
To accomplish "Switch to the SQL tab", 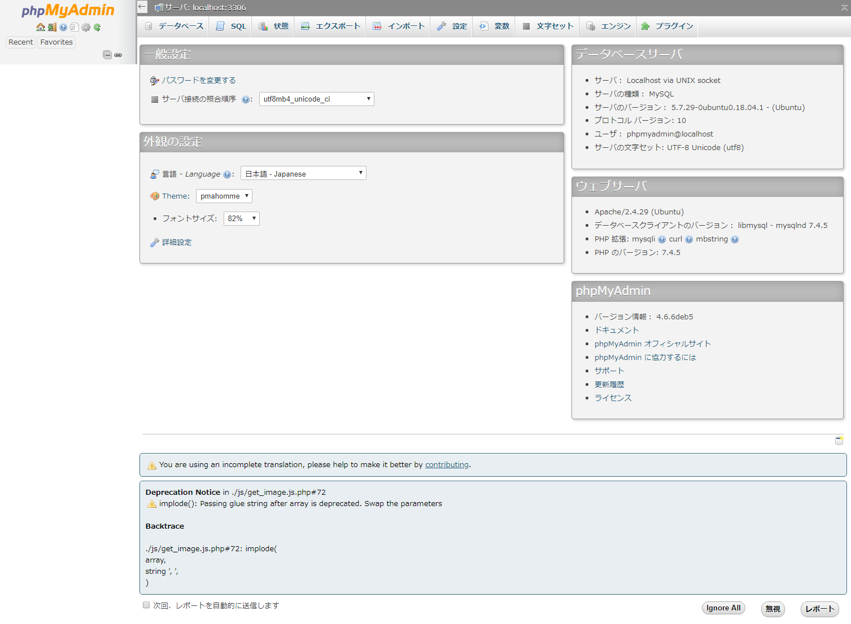I will coord(232,27).
